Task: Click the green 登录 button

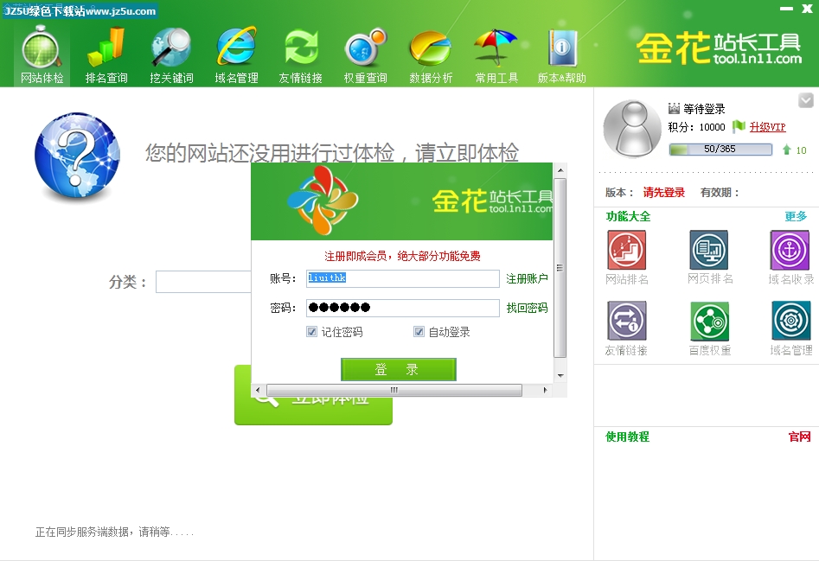Action: 398,370
